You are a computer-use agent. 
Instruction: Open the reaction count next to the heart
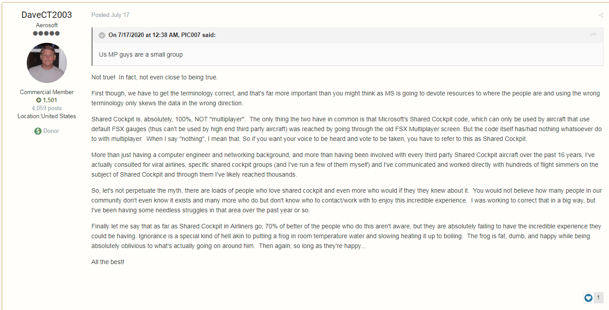599,298
